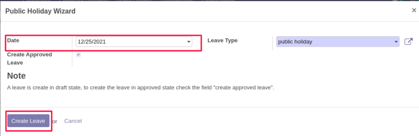Viewport: 419px width, 136px height.
Task: Open the public holiday Leave Type dropdown
Action: pyautogui.click(x=338, y=42)
